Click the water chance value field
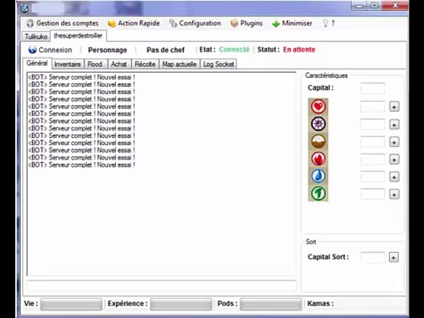The height and width of the screenshot is (318, 424). tap(373, 177)
